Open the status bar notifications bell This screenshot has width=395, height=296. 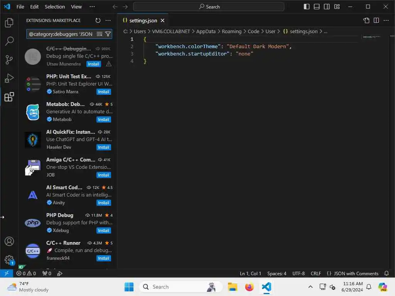pyautogui.click(x=387, y=273)
